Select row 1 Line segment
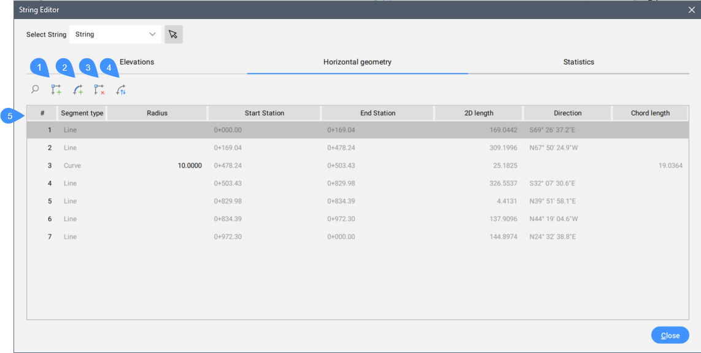701x353 pixels. pos(70,130)
